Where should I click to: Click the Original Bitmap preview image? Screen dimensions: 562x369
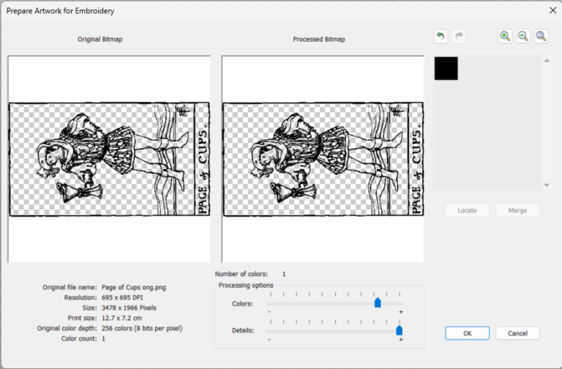[x=109, y=159]
